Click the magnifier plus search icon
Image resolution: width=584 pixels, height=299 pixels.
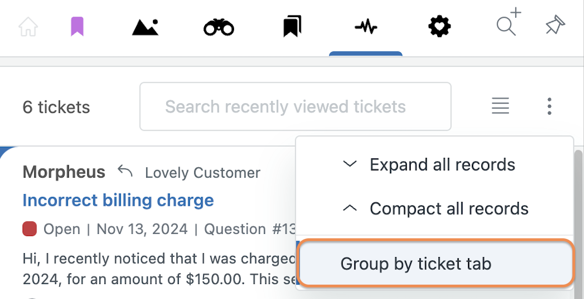(509, 22)
